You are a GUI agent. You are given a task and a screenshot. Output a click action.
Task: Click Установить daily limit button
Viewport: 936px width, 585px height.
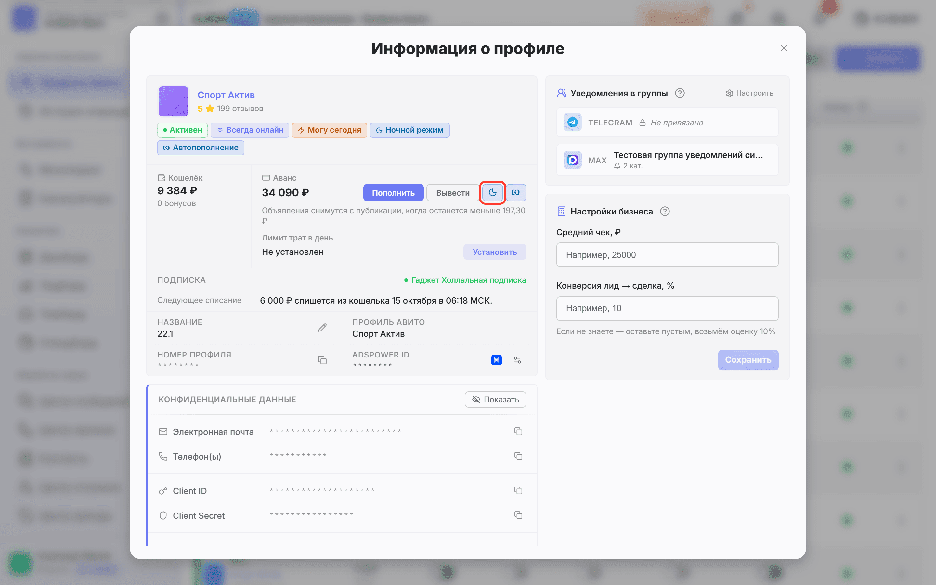click(495, 252)
